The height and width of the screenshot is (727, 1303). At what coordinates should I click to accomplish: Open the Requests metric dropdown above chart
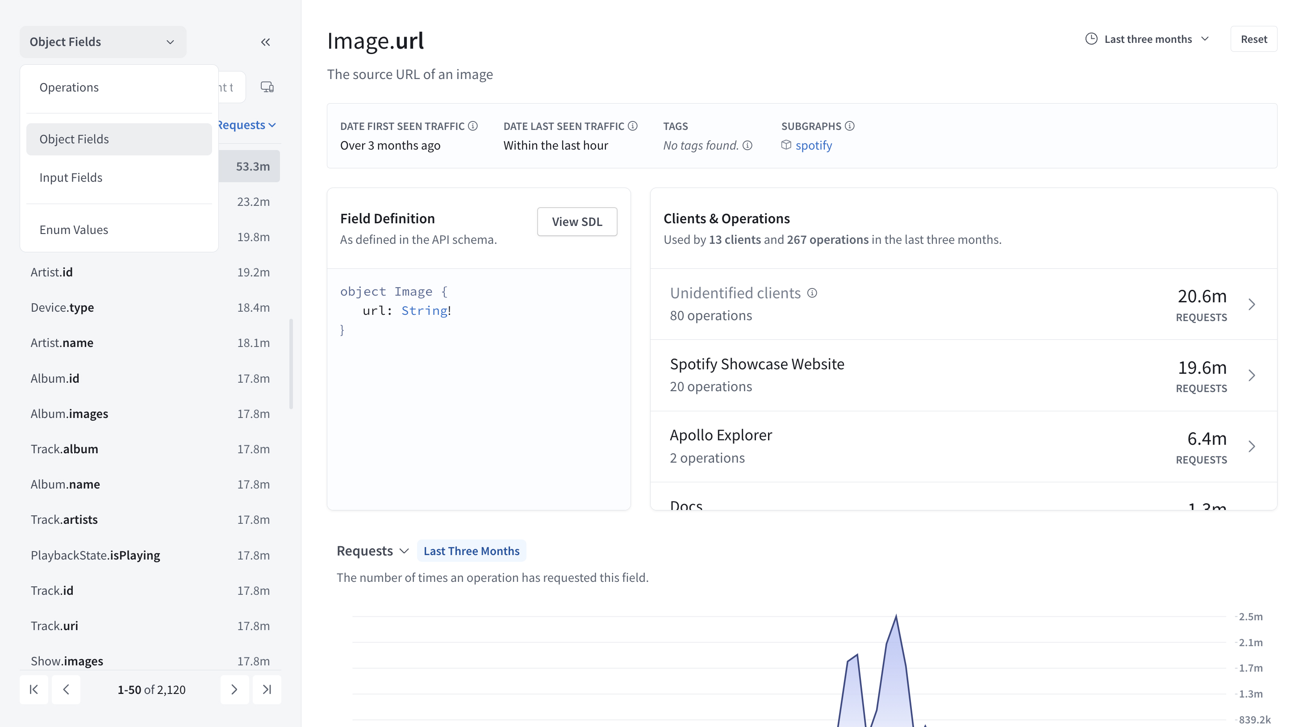tap(372, 551)
